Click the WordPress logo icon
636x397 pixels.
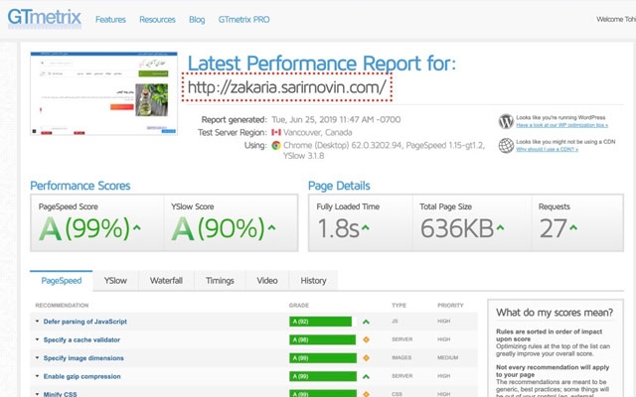tap(506, 121)
